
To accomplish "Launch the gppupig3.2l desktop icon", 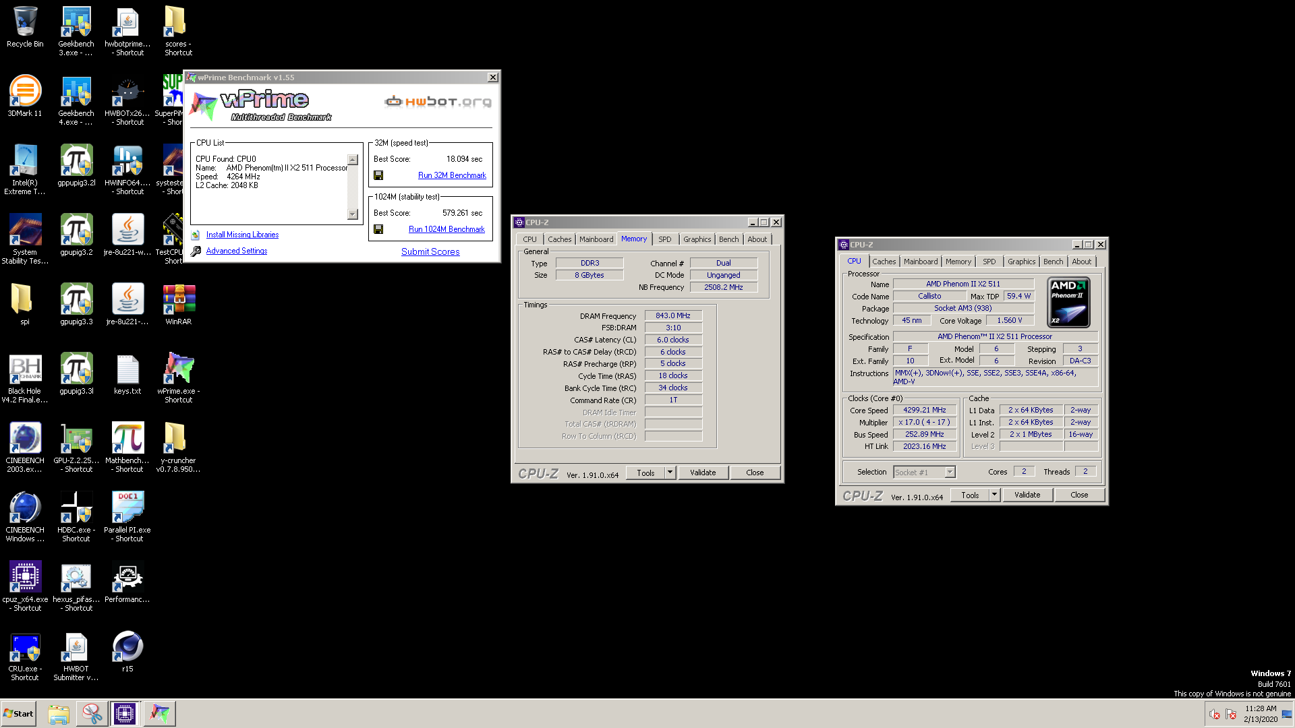I will coord(76,166).
